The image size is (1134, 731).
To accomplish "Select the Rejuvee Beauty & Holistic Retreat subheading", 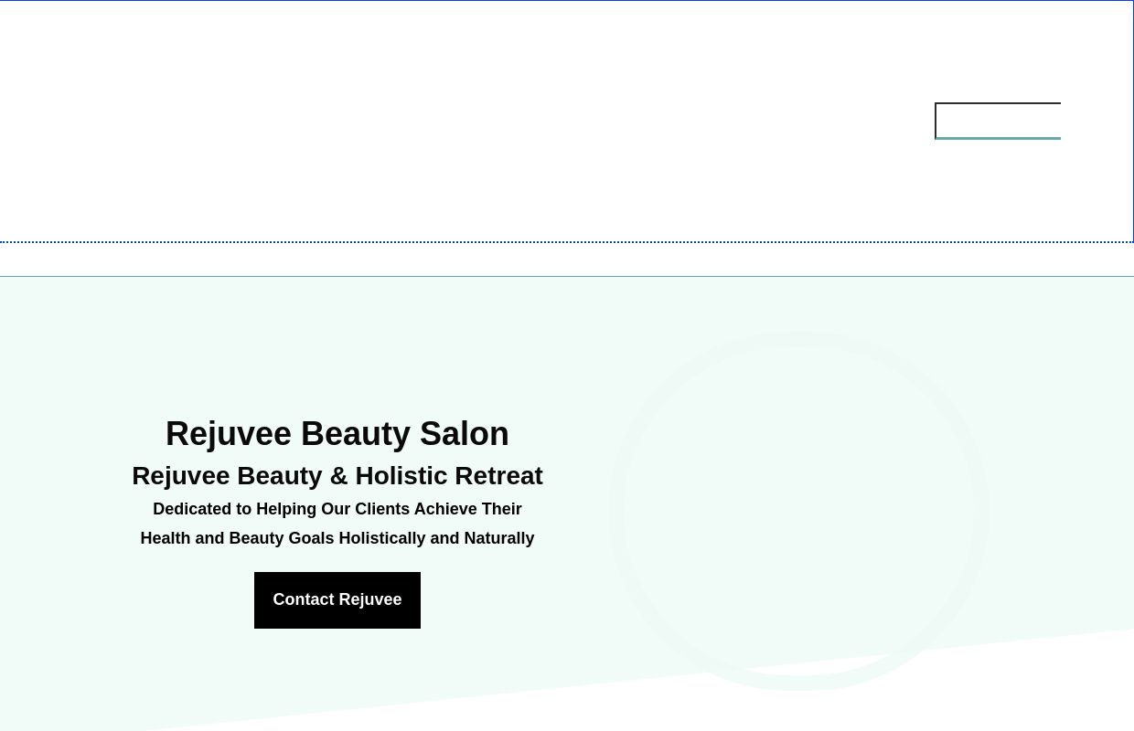I will 337,475.
